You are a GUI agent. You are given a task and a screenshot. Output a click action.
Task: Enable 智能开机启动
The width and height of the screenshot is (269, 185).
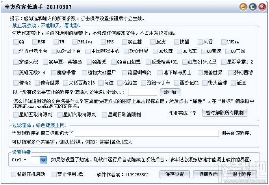[x=13, y=174]
